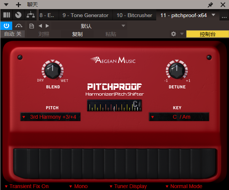Click the 复制 copy button
The image size is (229, 190).
[77, 34]
